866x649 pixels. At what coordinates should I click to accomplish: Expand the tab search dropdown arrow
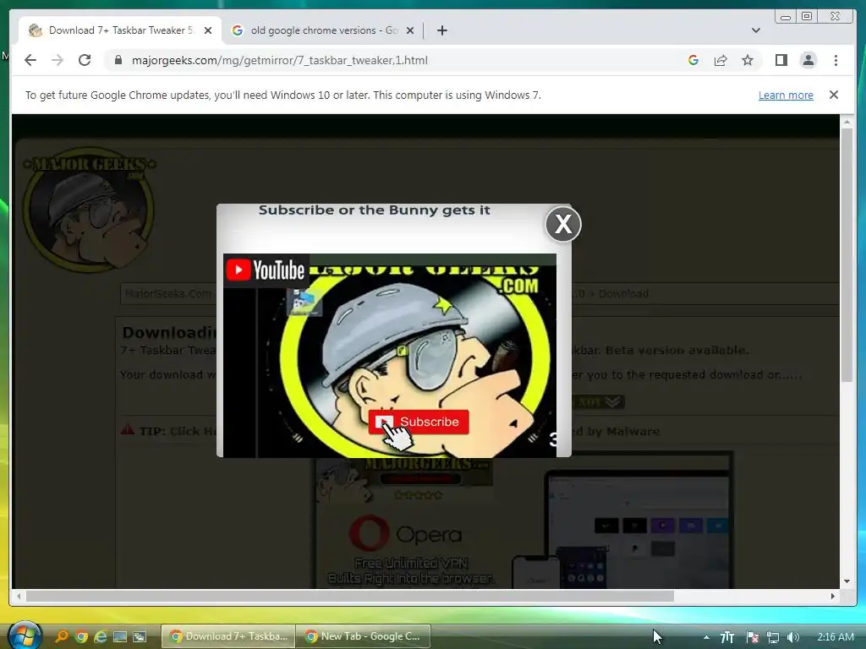pos(755,30)
